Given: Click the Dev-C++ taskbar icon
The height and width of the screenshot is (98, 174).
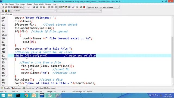Looking at the screenshot, I should [42, 96].
